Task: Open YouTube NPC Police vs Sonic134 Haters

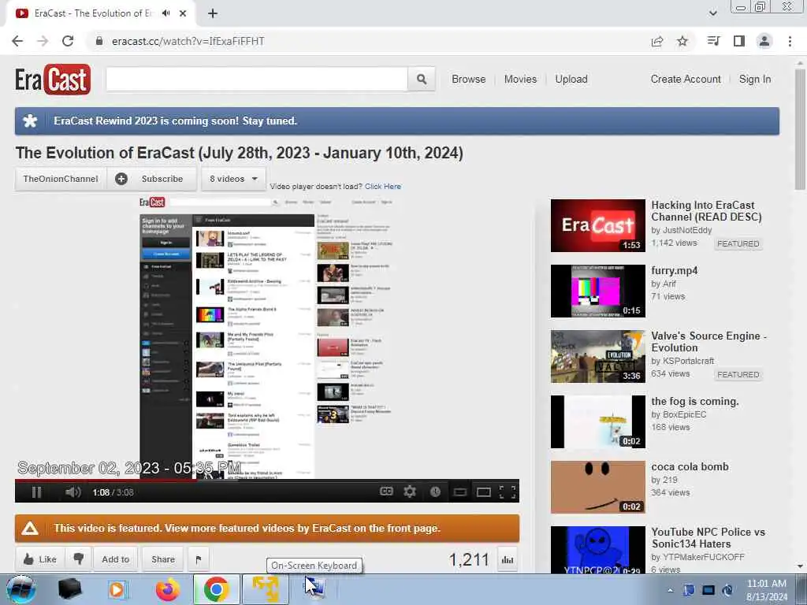Action: point(708,537)
